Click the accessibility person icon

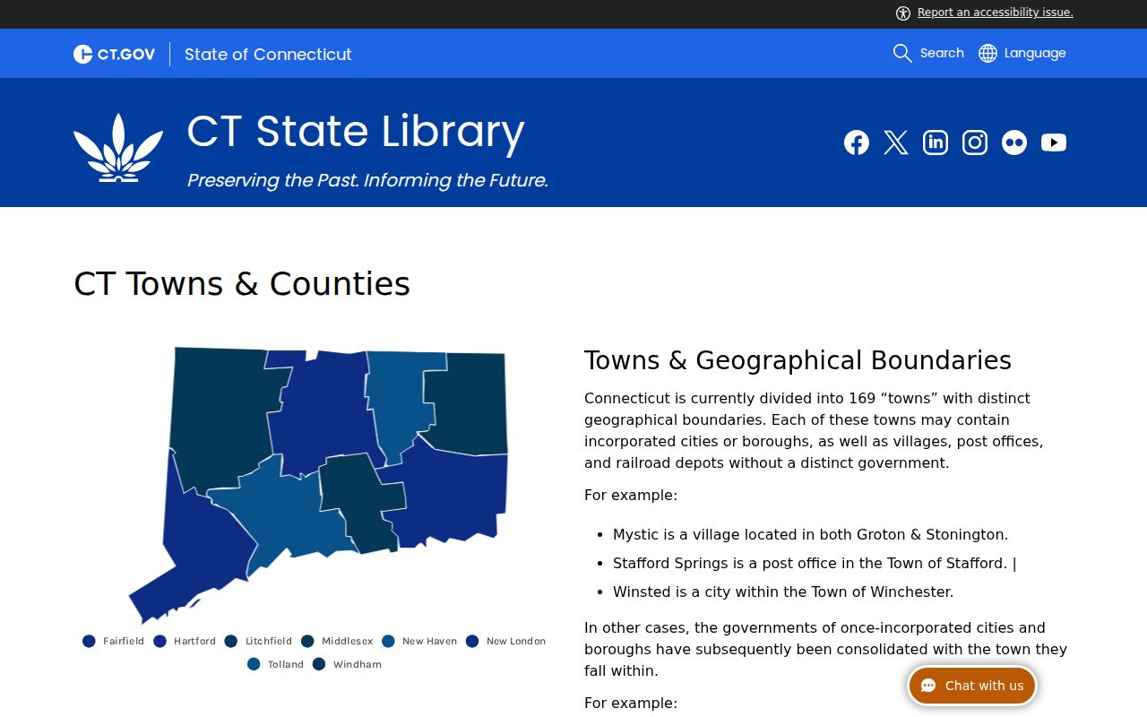[903, 13]
